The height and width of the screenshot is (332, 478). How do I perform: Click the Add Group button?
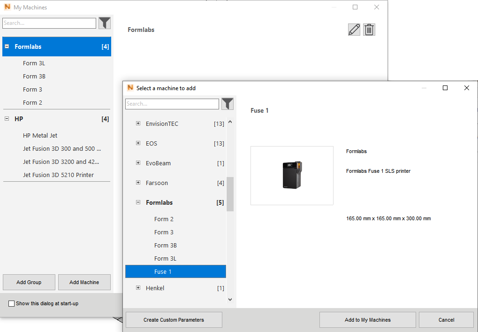click(x=29, y=282)
